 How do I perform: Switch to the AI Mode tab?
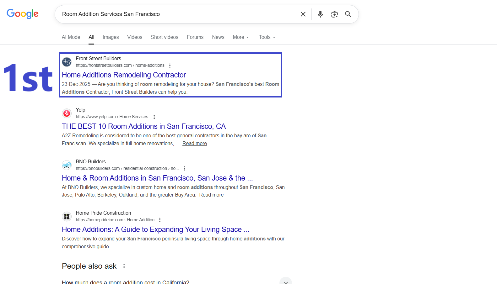(x=71, y=37)
